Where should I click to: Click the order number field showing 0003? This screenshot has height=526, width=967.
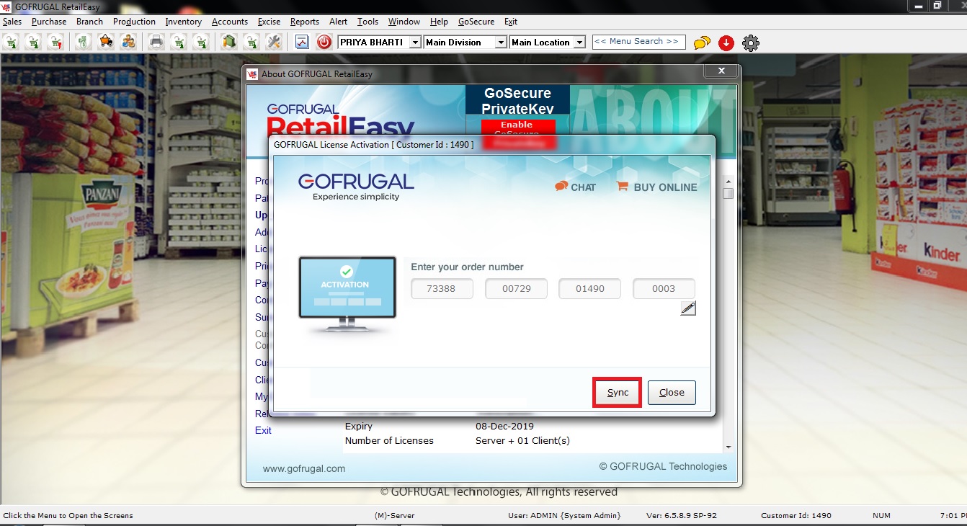pyautogui.click(x=664, y=289)
